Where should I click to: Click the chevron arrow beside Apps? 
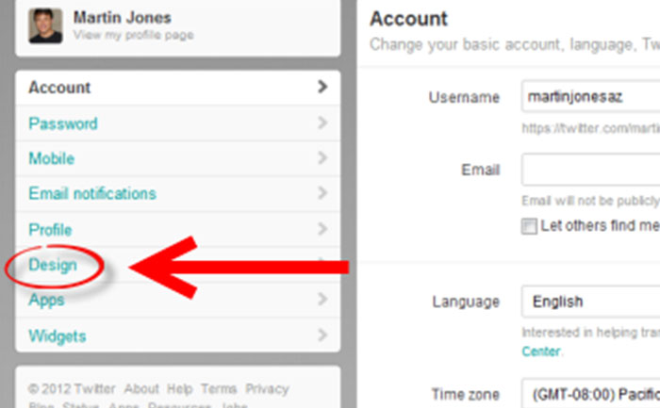322,299
